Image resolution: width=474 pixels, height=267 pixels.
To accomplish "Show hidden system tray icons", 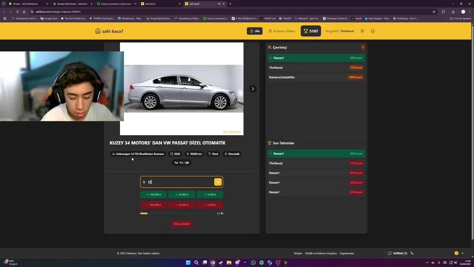I will (x=427, y=263).
